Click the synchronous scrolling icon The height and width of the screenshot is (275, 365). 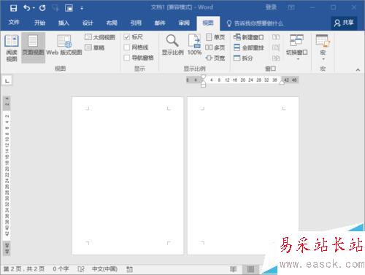click(276, 47)
